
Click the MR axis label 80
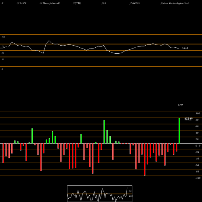pyautogui.click(x=197, y=120)
